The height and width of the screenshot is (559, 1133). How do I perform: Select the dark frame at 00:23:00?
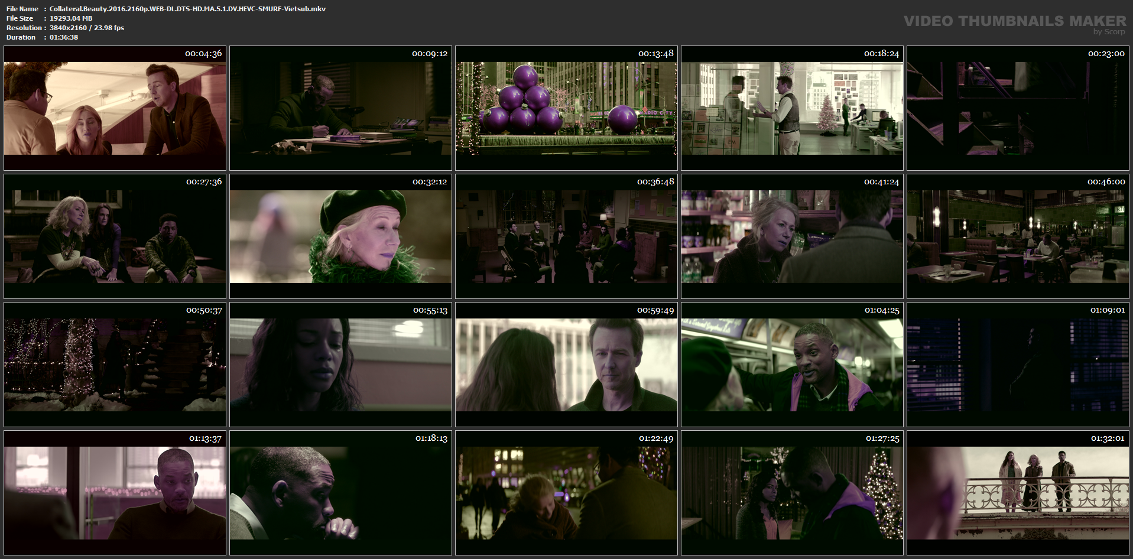click(x=1018, y=108)
